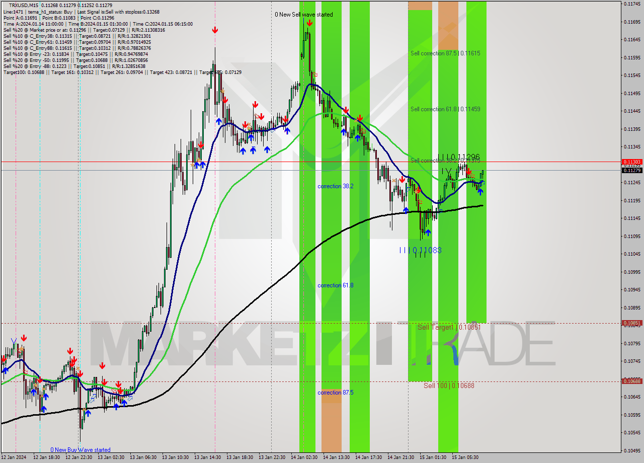Click the 0.10595 price axis value
This screenshot has width=644, height=463.
[632, 415]
